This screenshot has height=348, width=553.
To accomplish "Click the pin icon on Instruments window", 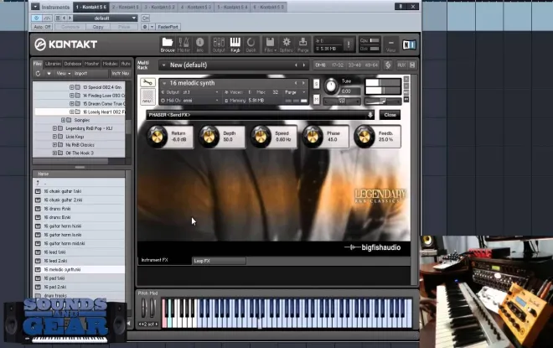I will pos(401,7).
